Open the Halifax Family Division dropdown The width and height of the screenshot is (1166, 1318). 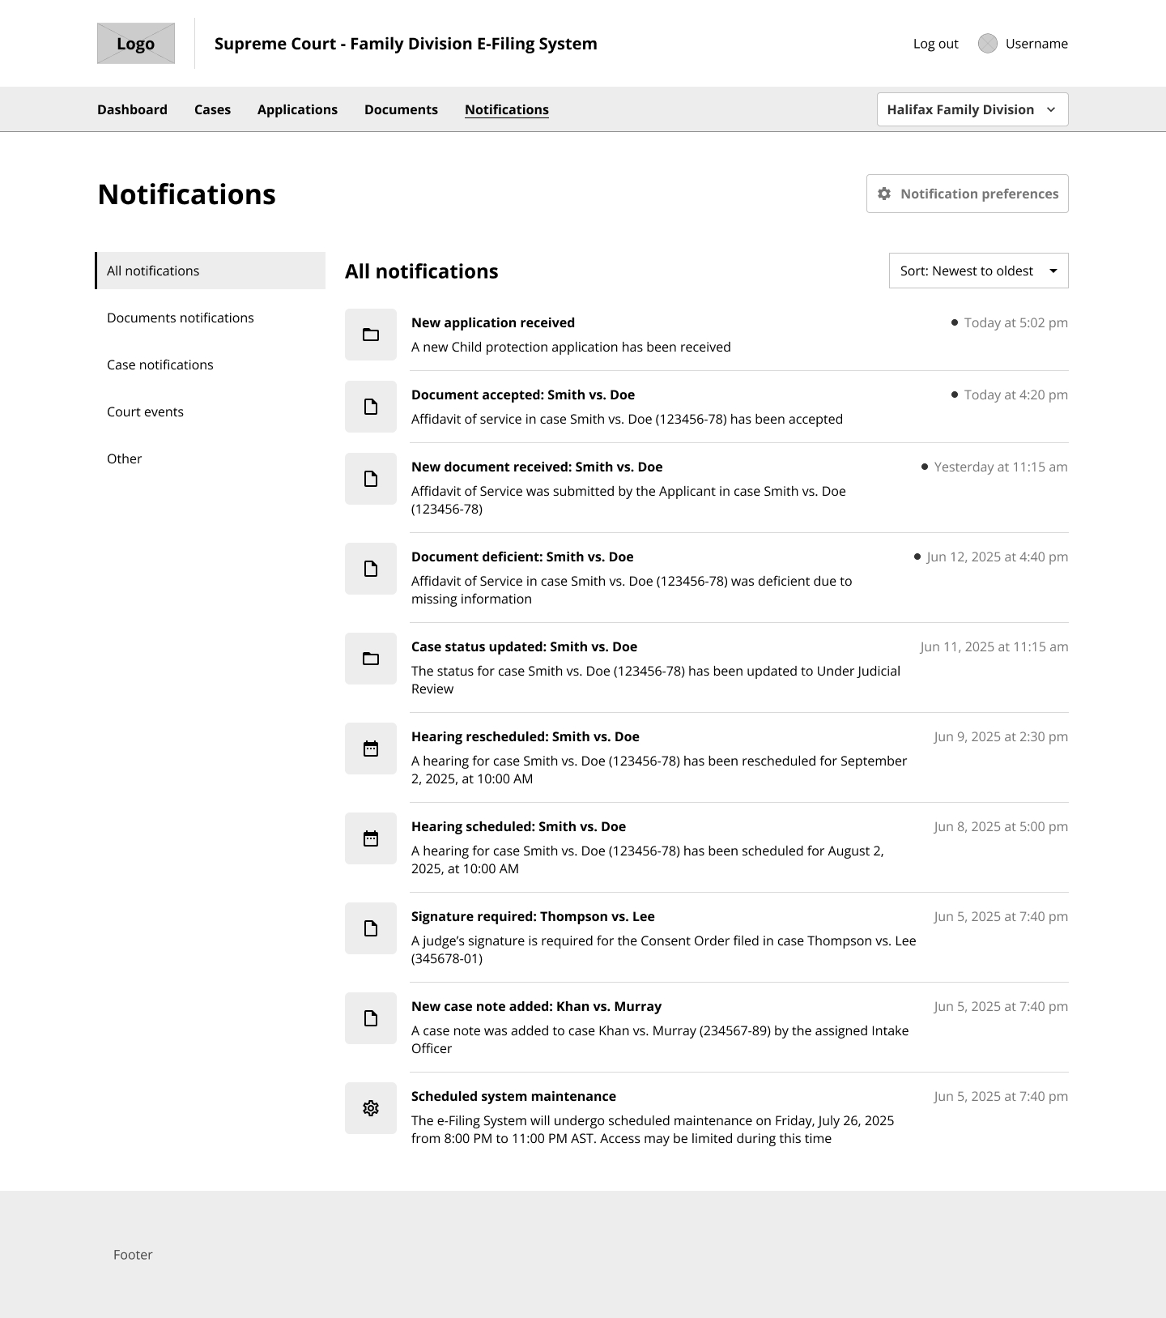pyautogui.click(x=972, y=109)
